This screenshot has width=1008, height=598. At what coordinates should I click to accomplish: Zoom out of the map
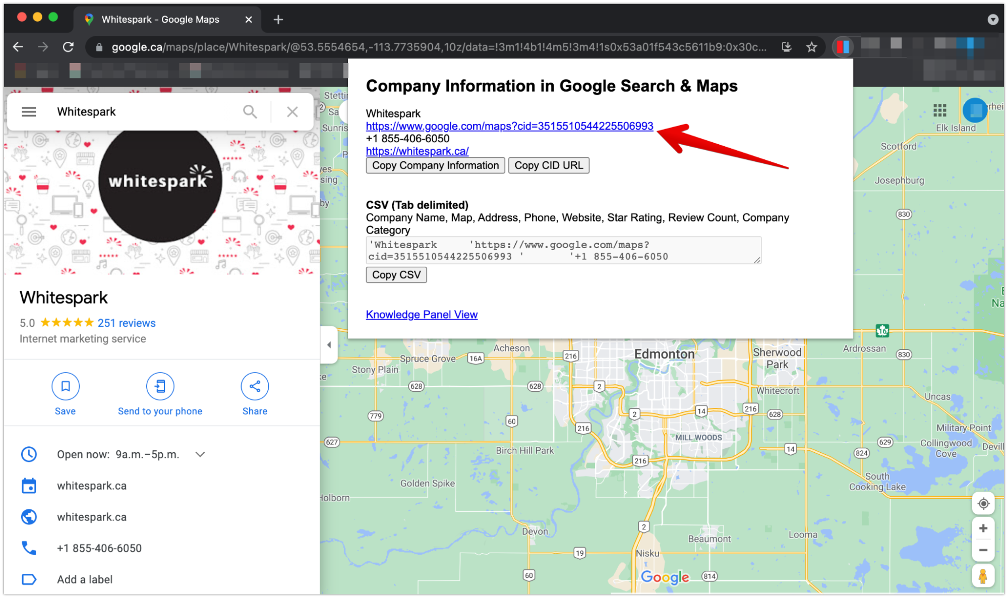983,550
